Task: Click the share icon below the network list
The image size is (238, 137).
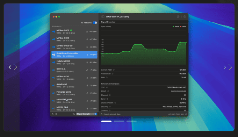Action: 53,114
